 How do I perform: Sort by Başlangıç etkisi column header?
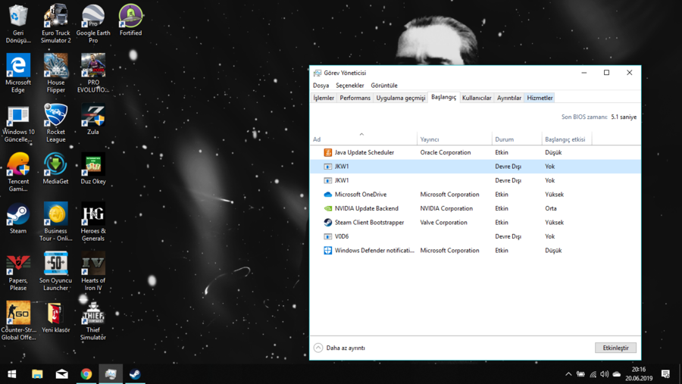(x=567, y=139)
